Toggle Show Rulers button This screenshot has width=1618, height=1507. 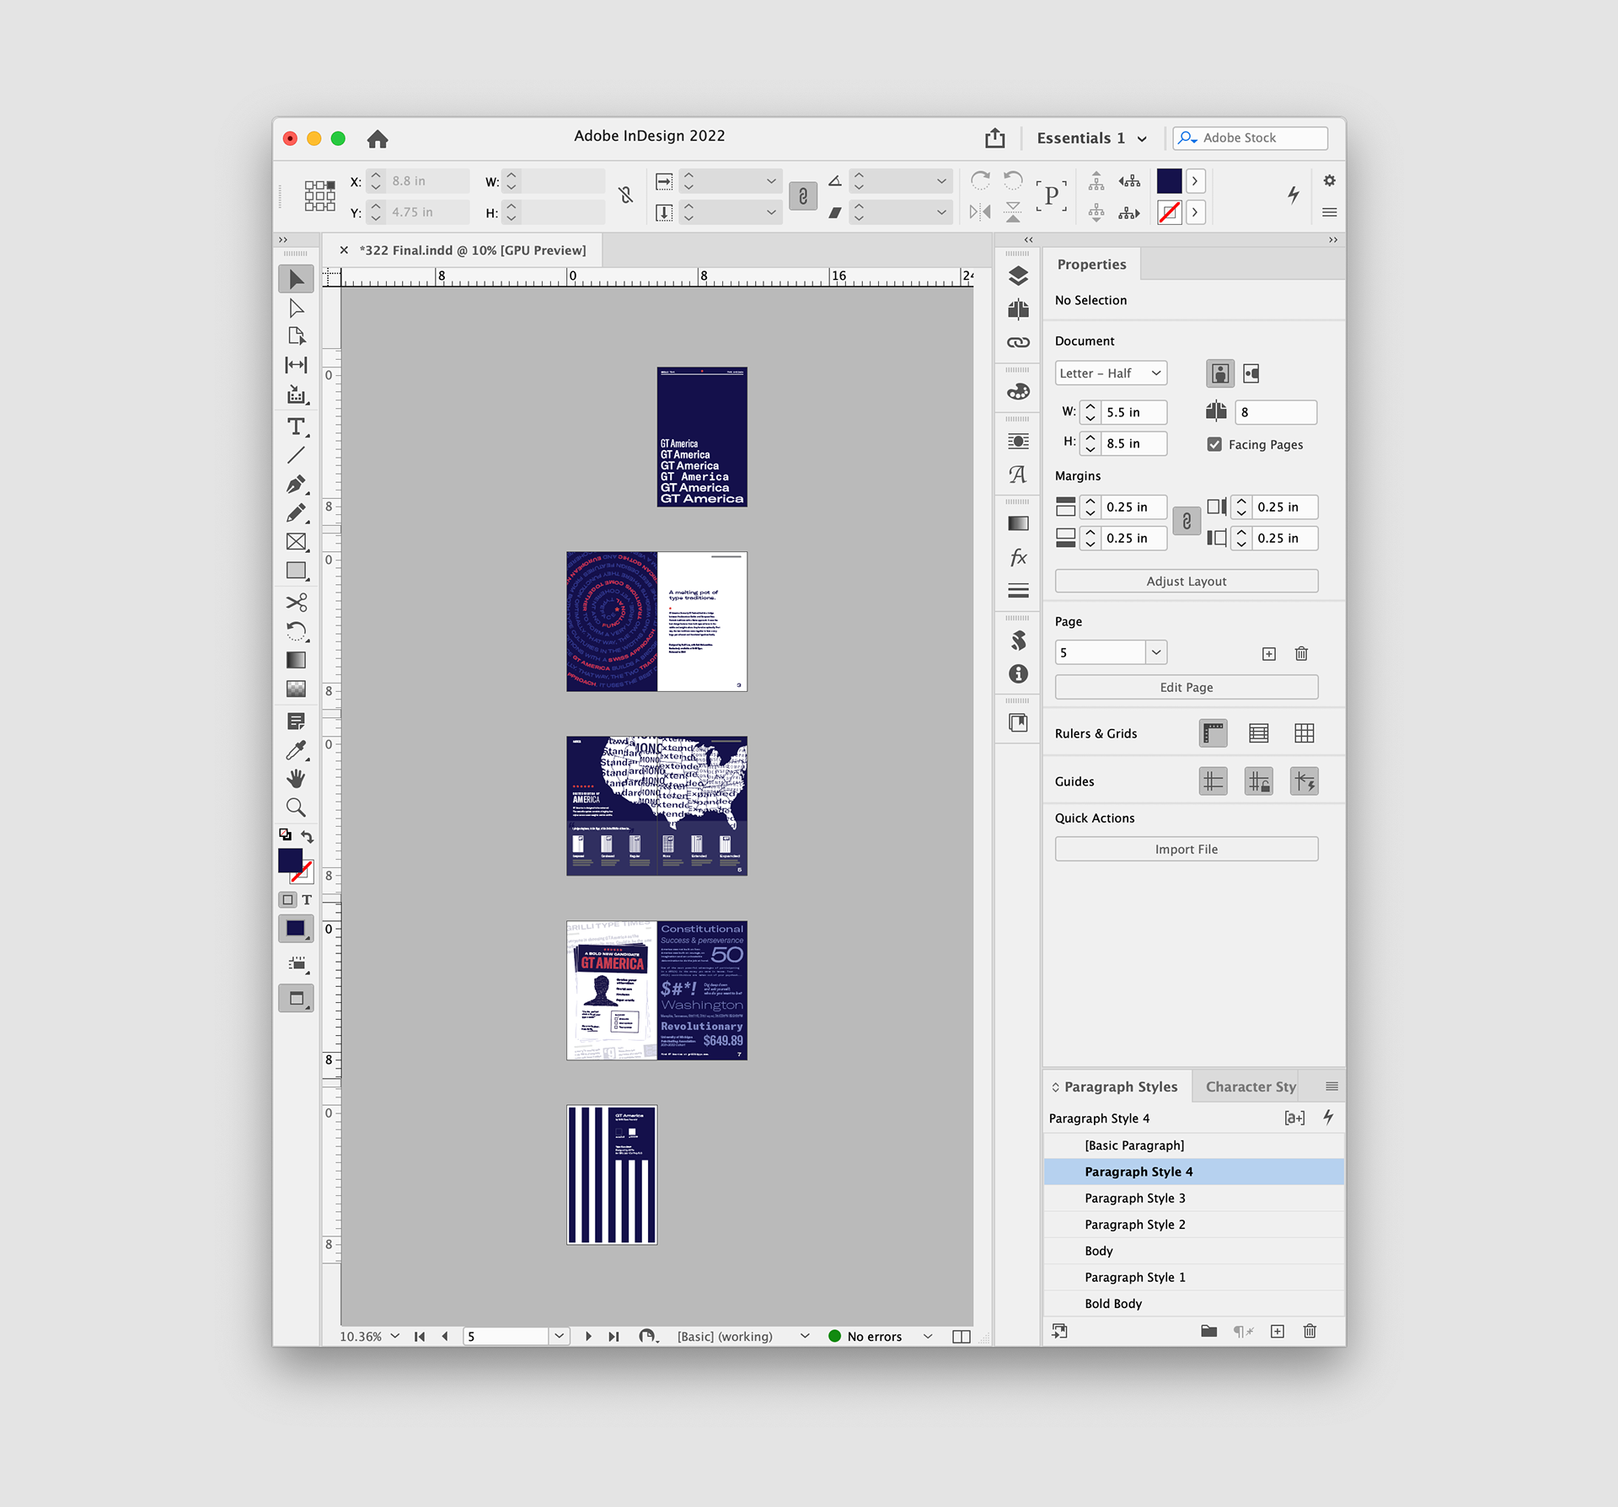[1213, 733]
